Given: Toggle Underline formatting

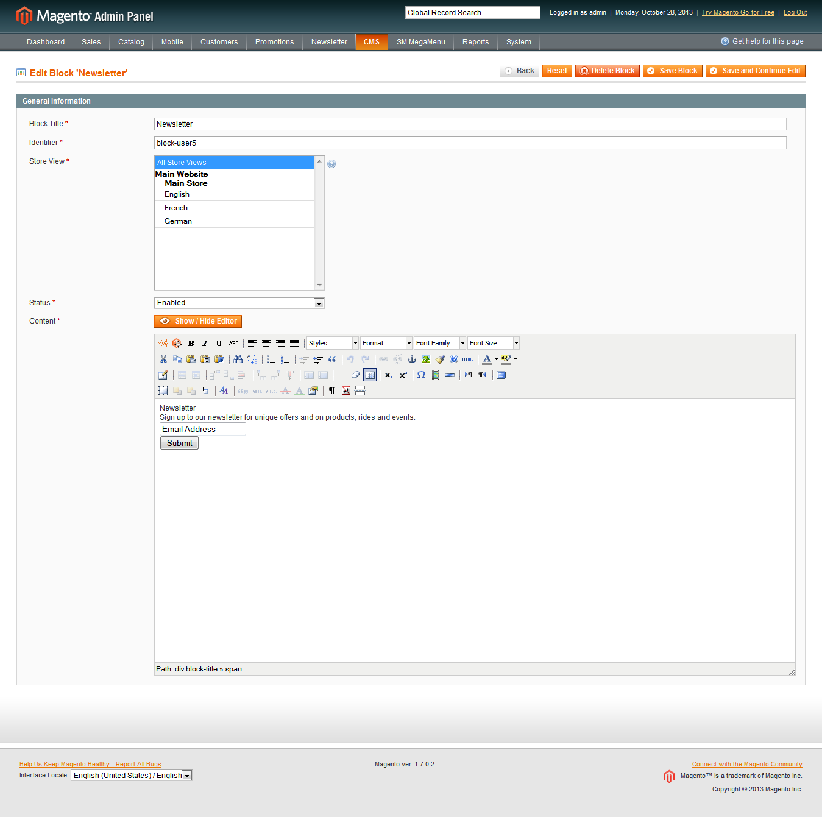Looking at the screenshot, I should point(219,343).
